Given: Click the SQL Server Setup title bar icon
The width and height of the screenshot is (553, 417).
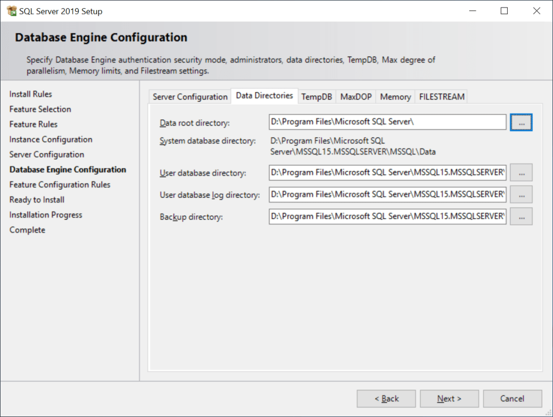Looking at the screenshot, I should [11, 11].
